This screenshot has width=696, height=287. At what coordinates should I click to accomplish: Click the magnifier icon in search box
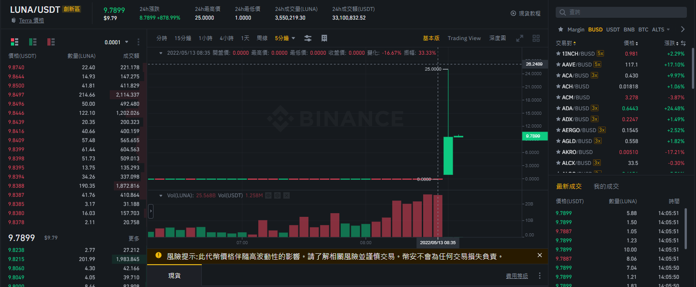(x=563, y=12)
